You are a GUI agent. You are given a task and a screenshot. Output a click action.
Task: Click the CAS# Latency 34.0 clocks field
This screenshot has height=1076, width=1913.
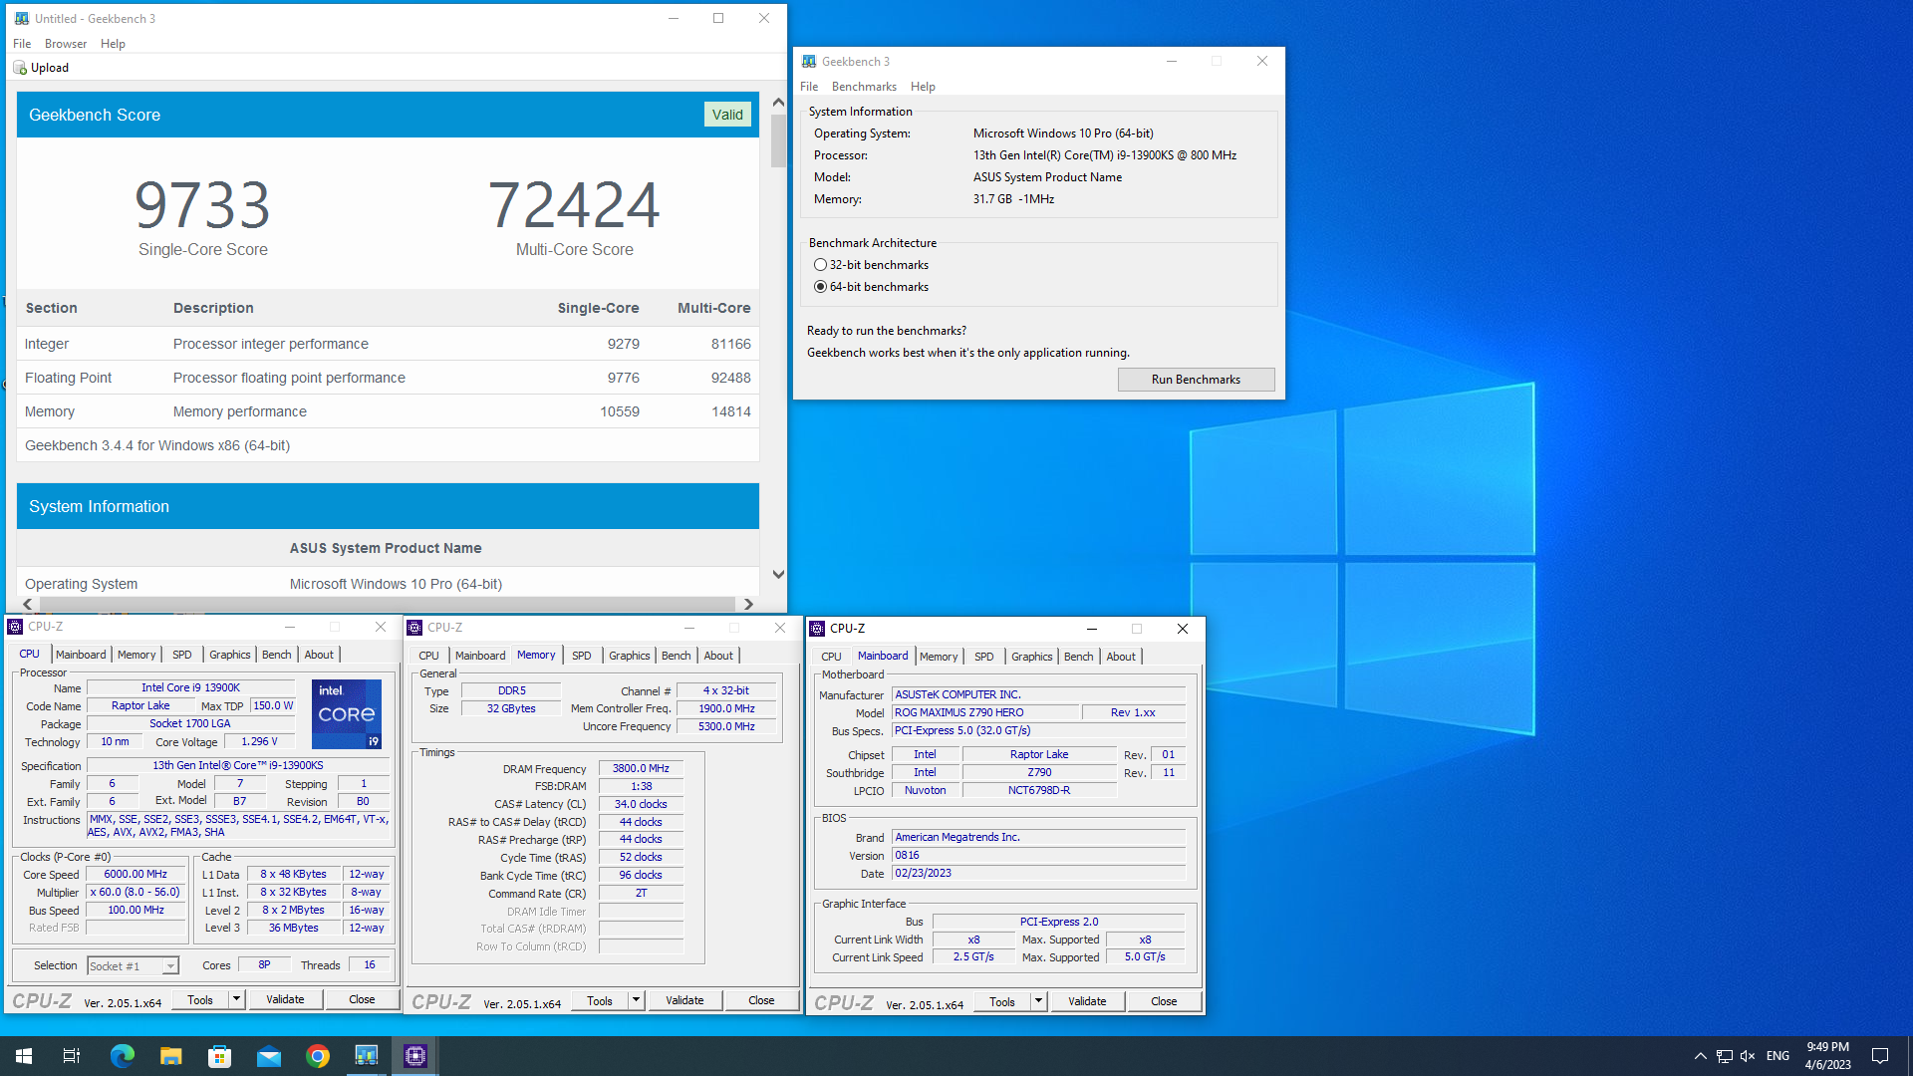point(641,804)
